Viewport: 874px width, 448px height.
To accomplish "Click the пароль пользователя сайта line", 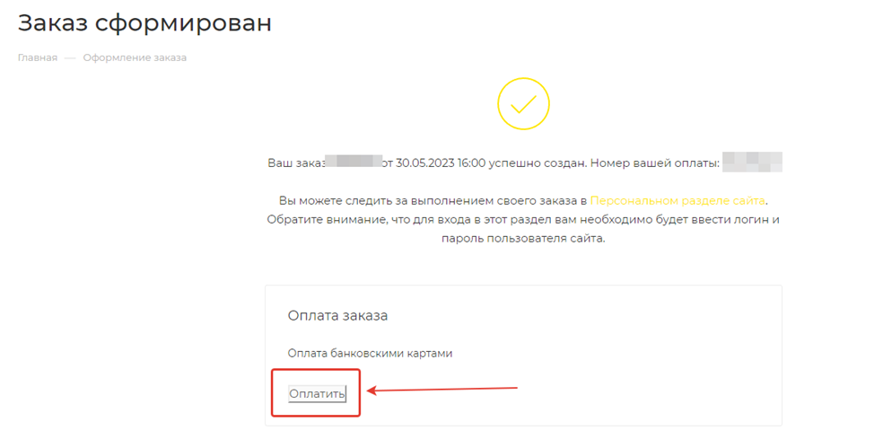I will click(x=523, y=240).
